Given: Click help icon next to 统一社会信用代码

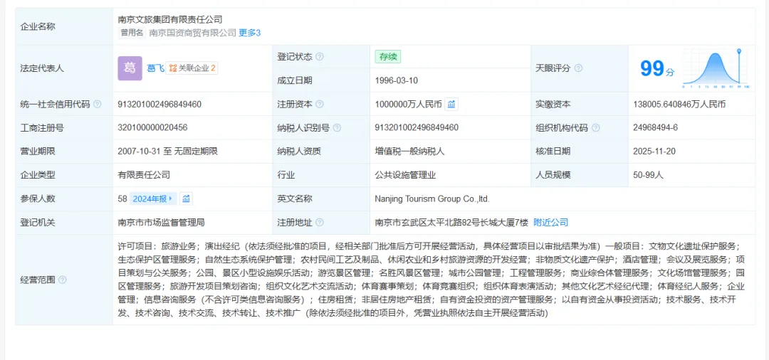Looking at the screenshot, I should [x=97, y=105].
